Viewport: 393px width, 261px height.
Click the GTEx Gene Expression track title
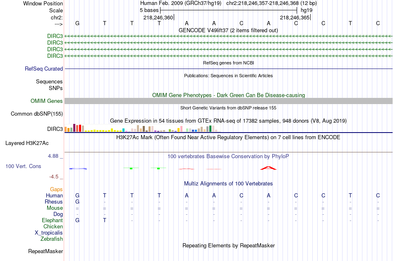pyautogui.click(x=228, y=121)
